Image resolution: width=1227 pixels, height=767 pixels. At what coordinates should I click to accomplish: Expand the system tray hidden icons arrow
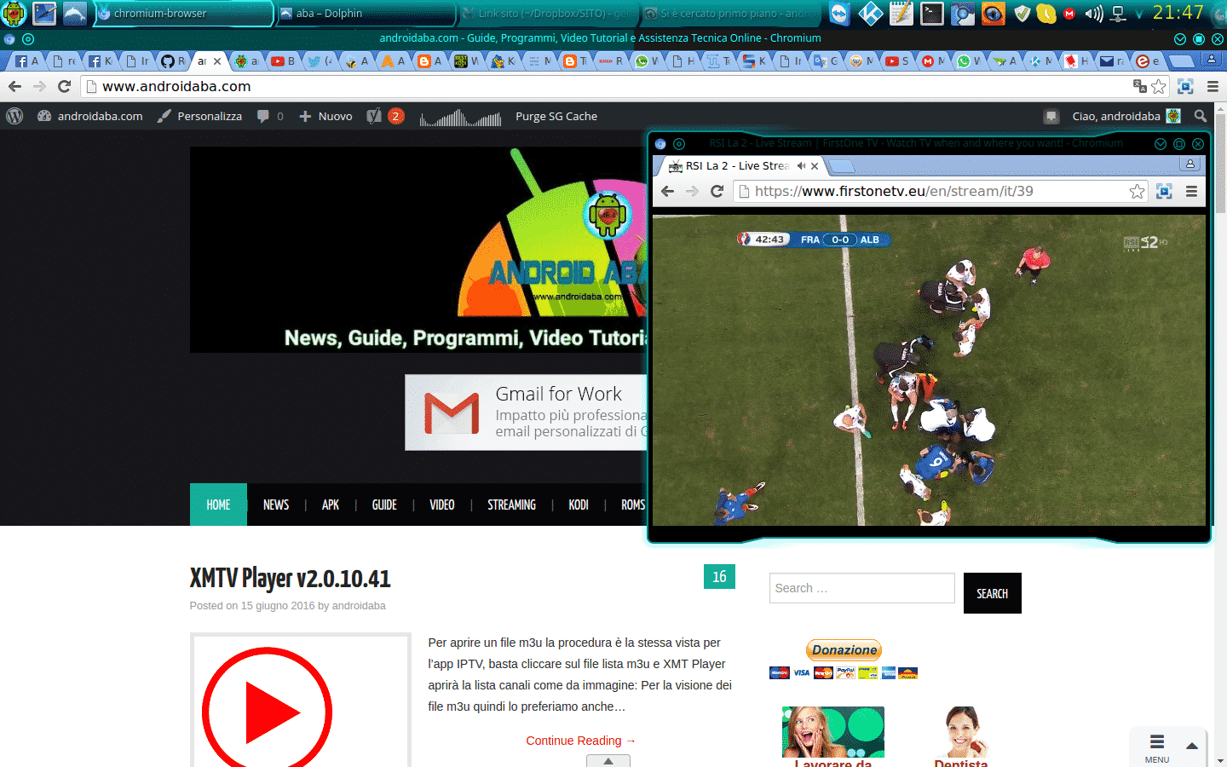(1139, 14)
